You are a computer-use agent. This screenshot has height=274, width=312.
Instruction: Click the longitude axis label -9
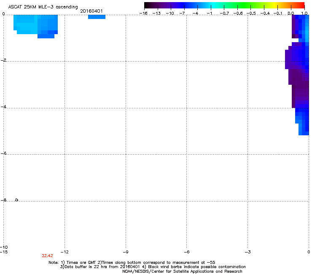pyautogui.click(x=126, y=252)
